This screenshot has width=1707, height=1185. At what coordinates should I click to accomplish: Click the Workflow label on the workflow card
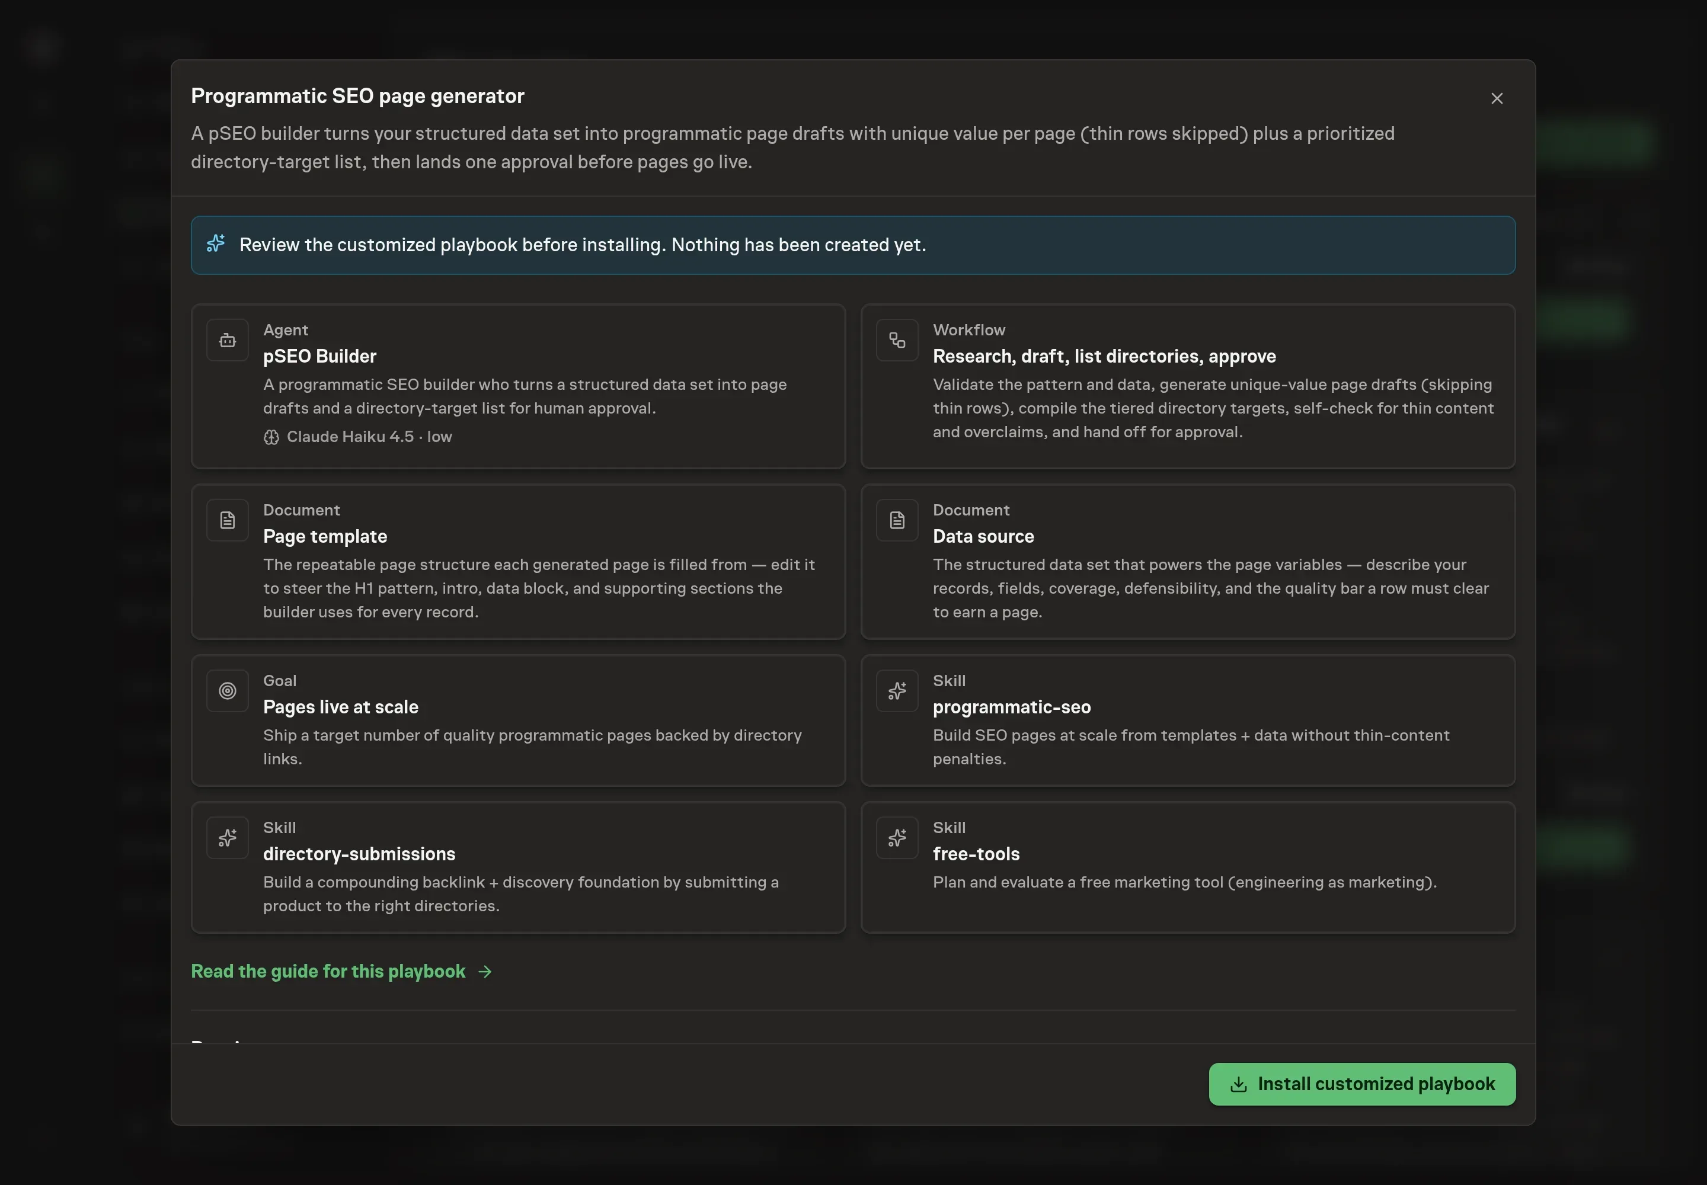[x=968, y=329]
